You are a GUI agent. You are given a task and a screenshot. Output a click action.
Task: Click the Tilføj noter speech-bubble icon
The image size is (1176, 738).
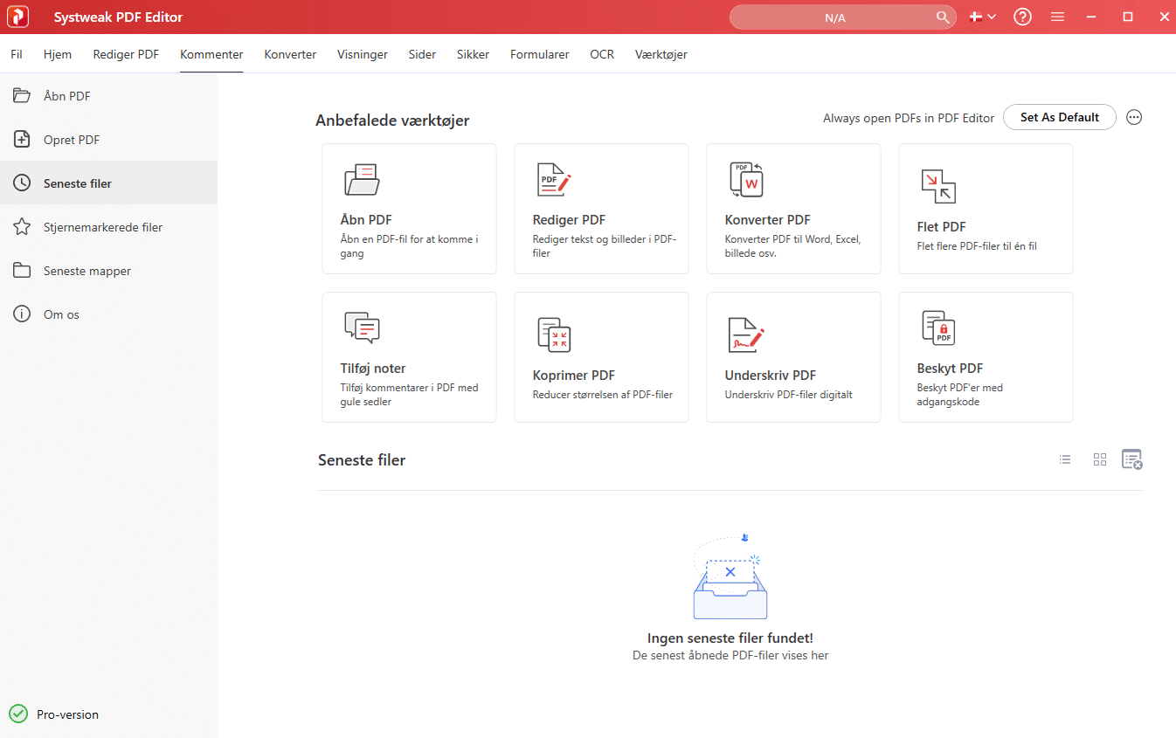coord(362,328)
